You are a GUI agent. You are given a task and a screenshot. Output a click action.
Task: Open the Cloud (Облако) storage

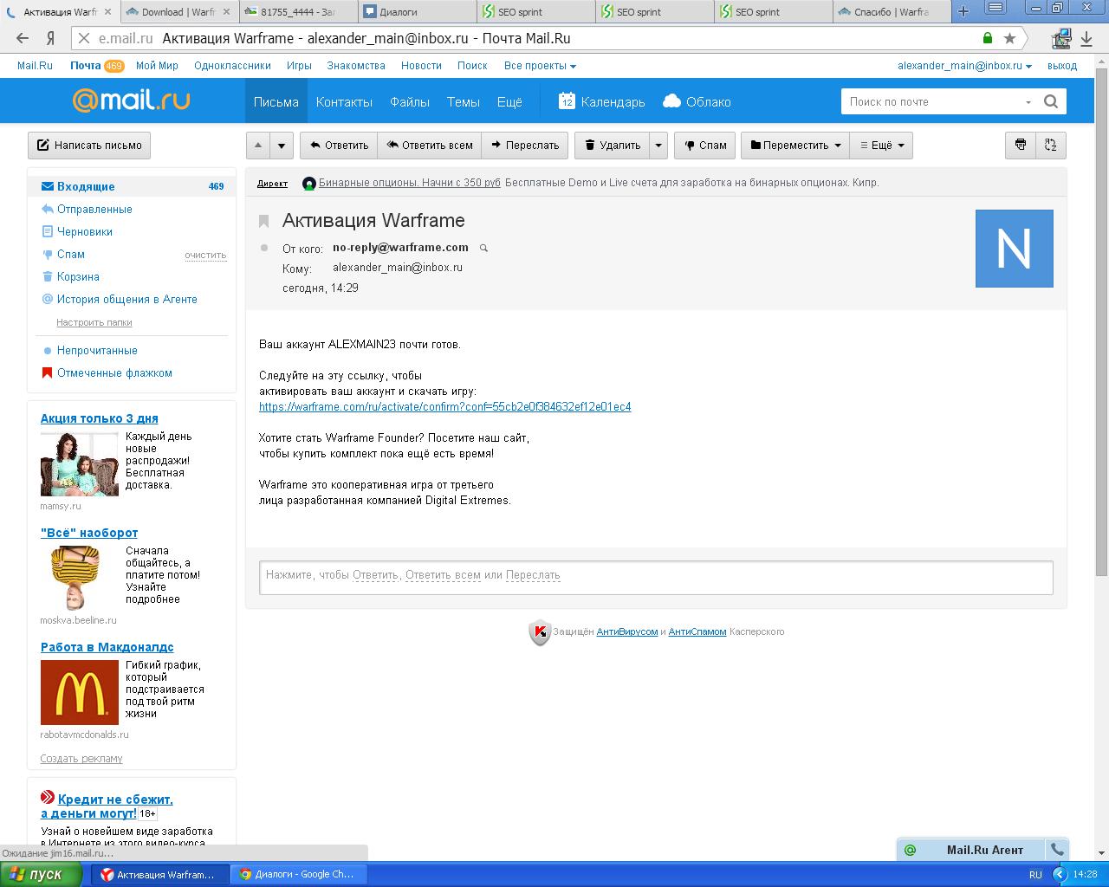click(x=697, y=101)
